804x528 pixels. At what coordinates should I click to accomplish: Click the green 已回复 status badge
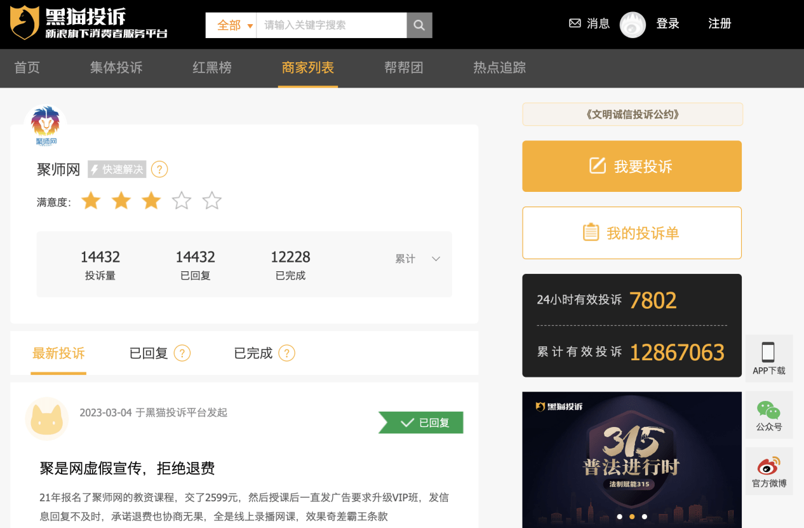tap(421, 423)
